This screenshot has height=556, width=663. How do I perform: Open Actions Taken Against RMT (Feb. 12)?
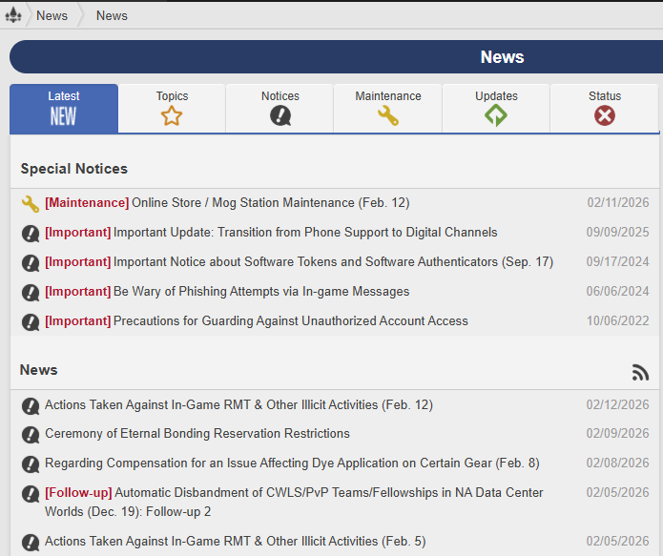tap(238, 405)
